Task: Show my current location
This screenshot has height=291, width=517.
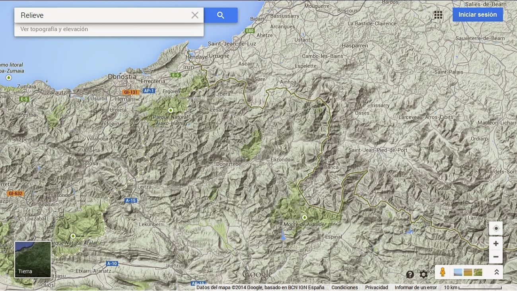Action: (x=496, y=229)
